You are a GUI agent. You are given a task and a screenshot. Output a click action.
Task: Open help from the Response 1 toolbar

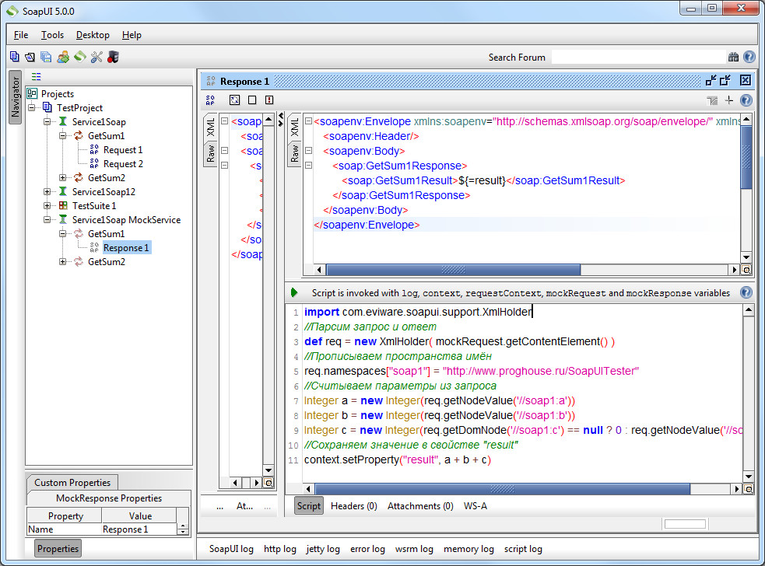click(x=746, y=100)
